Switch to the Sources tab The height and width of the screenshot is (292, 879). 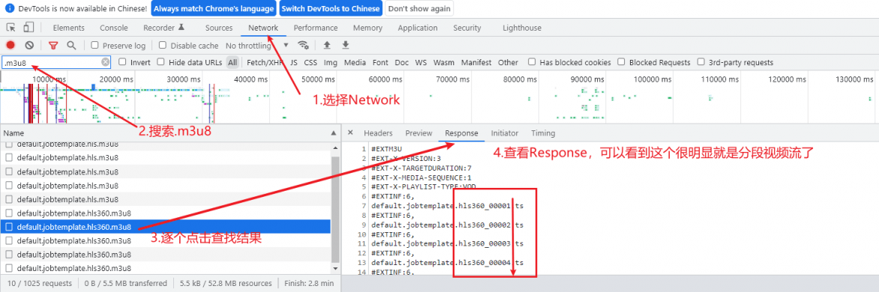coord(219,28)
